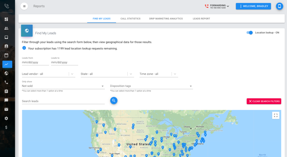Click the Reports page title

(x=39, y=6)
